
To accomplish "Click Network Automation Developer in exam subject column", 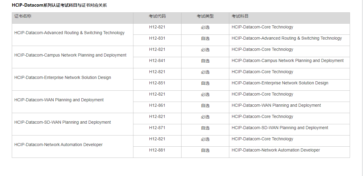I will pyautogui.click(x=276, y=150).
